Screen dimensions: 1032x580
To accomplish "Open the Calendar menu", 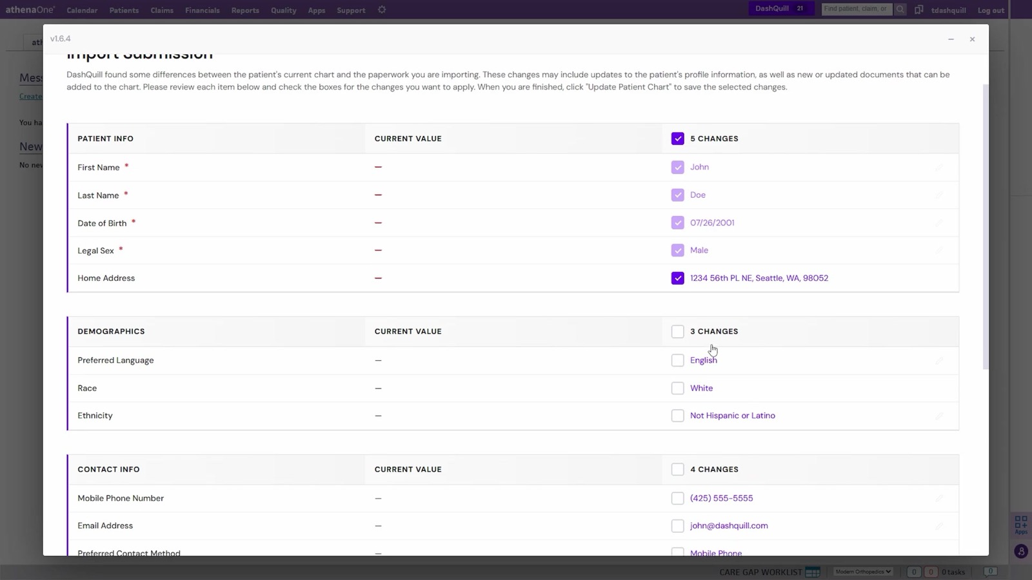I will click(82, 10).
